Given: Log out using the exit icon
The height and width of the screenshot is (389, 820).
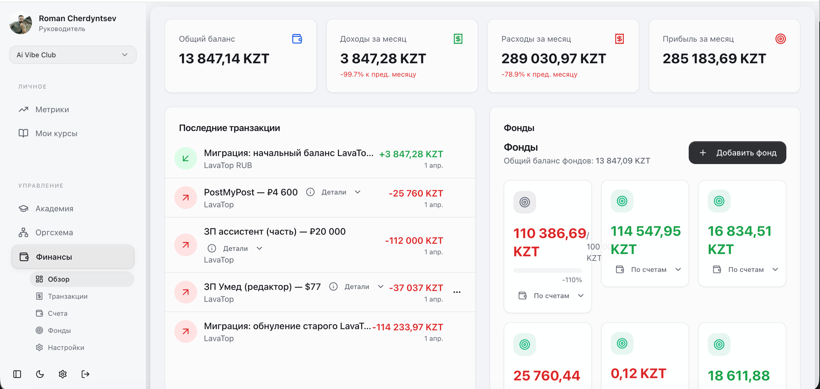Looking at the screenshot, I should coord(85,374).
